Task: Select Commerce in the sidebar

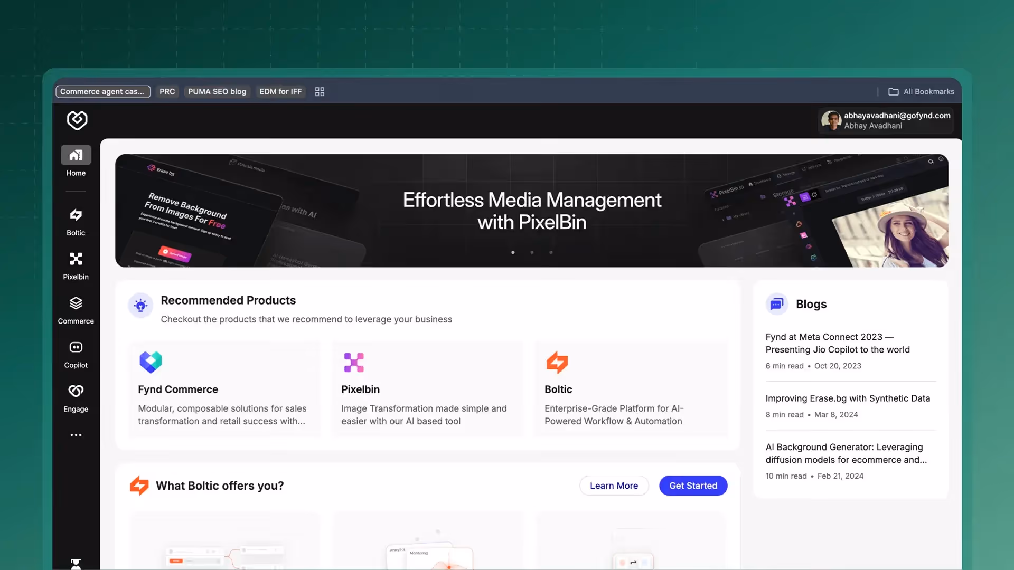Action: click(76, 303)
